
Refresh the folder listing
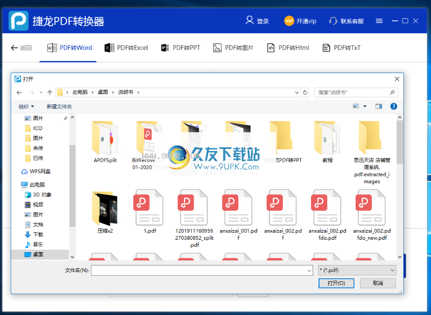point(305,92)
